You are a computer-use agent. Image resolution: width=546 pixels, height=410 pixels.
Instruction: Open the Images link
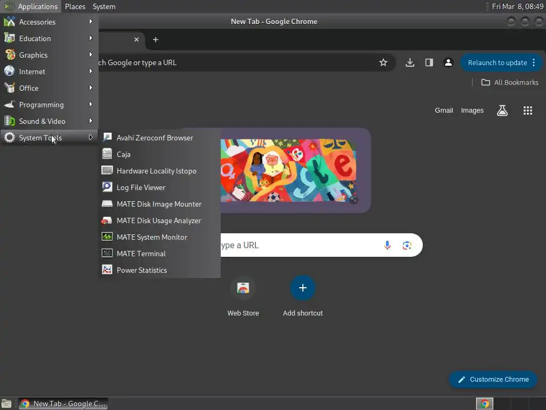point(472,111)
